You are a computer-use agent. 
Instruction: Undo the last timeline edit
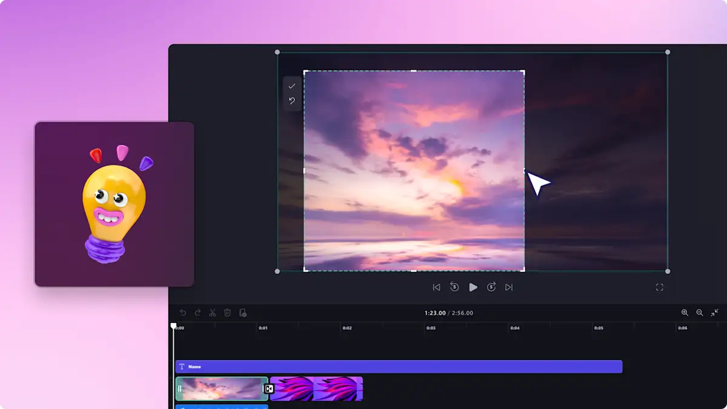coord(183,313)
